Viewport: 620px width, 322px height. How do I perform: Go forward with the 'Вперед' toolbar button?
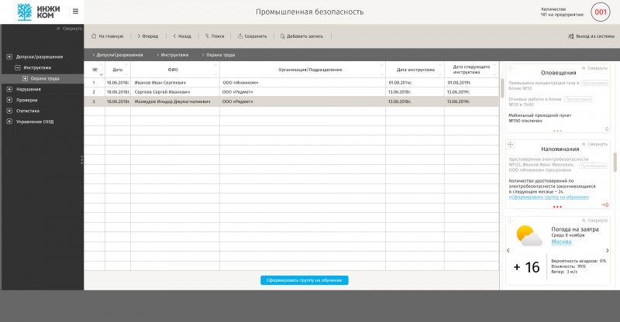coord(147,36)
